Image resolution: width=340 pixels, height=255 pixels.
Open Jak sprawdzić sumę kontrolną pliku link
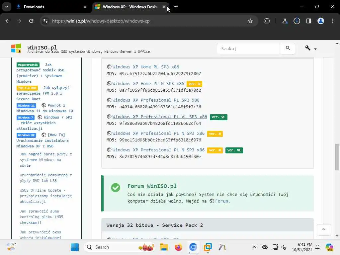click(42, 217)
